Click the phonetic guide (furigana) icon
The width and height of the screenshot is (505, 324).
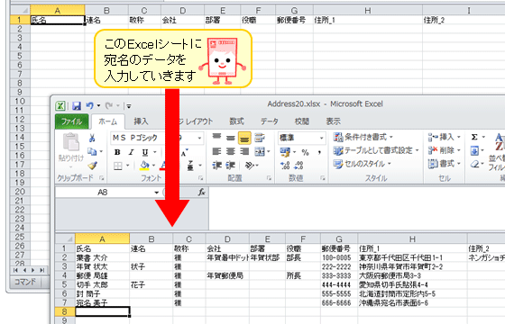pyautogui.click(x=190, y=166)
